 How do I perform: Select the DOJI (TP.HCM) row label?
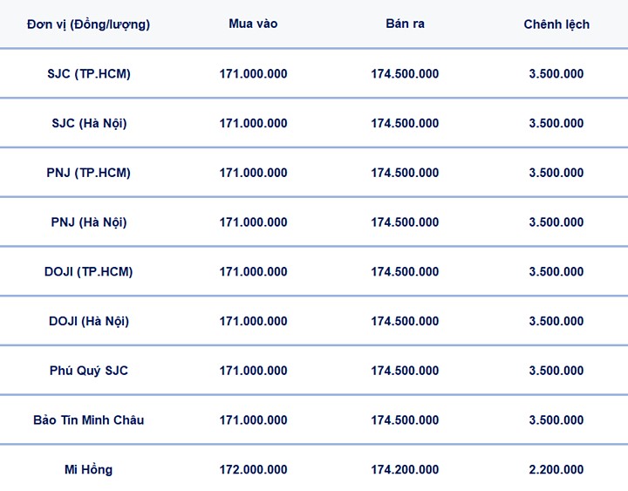coord(89,272)
